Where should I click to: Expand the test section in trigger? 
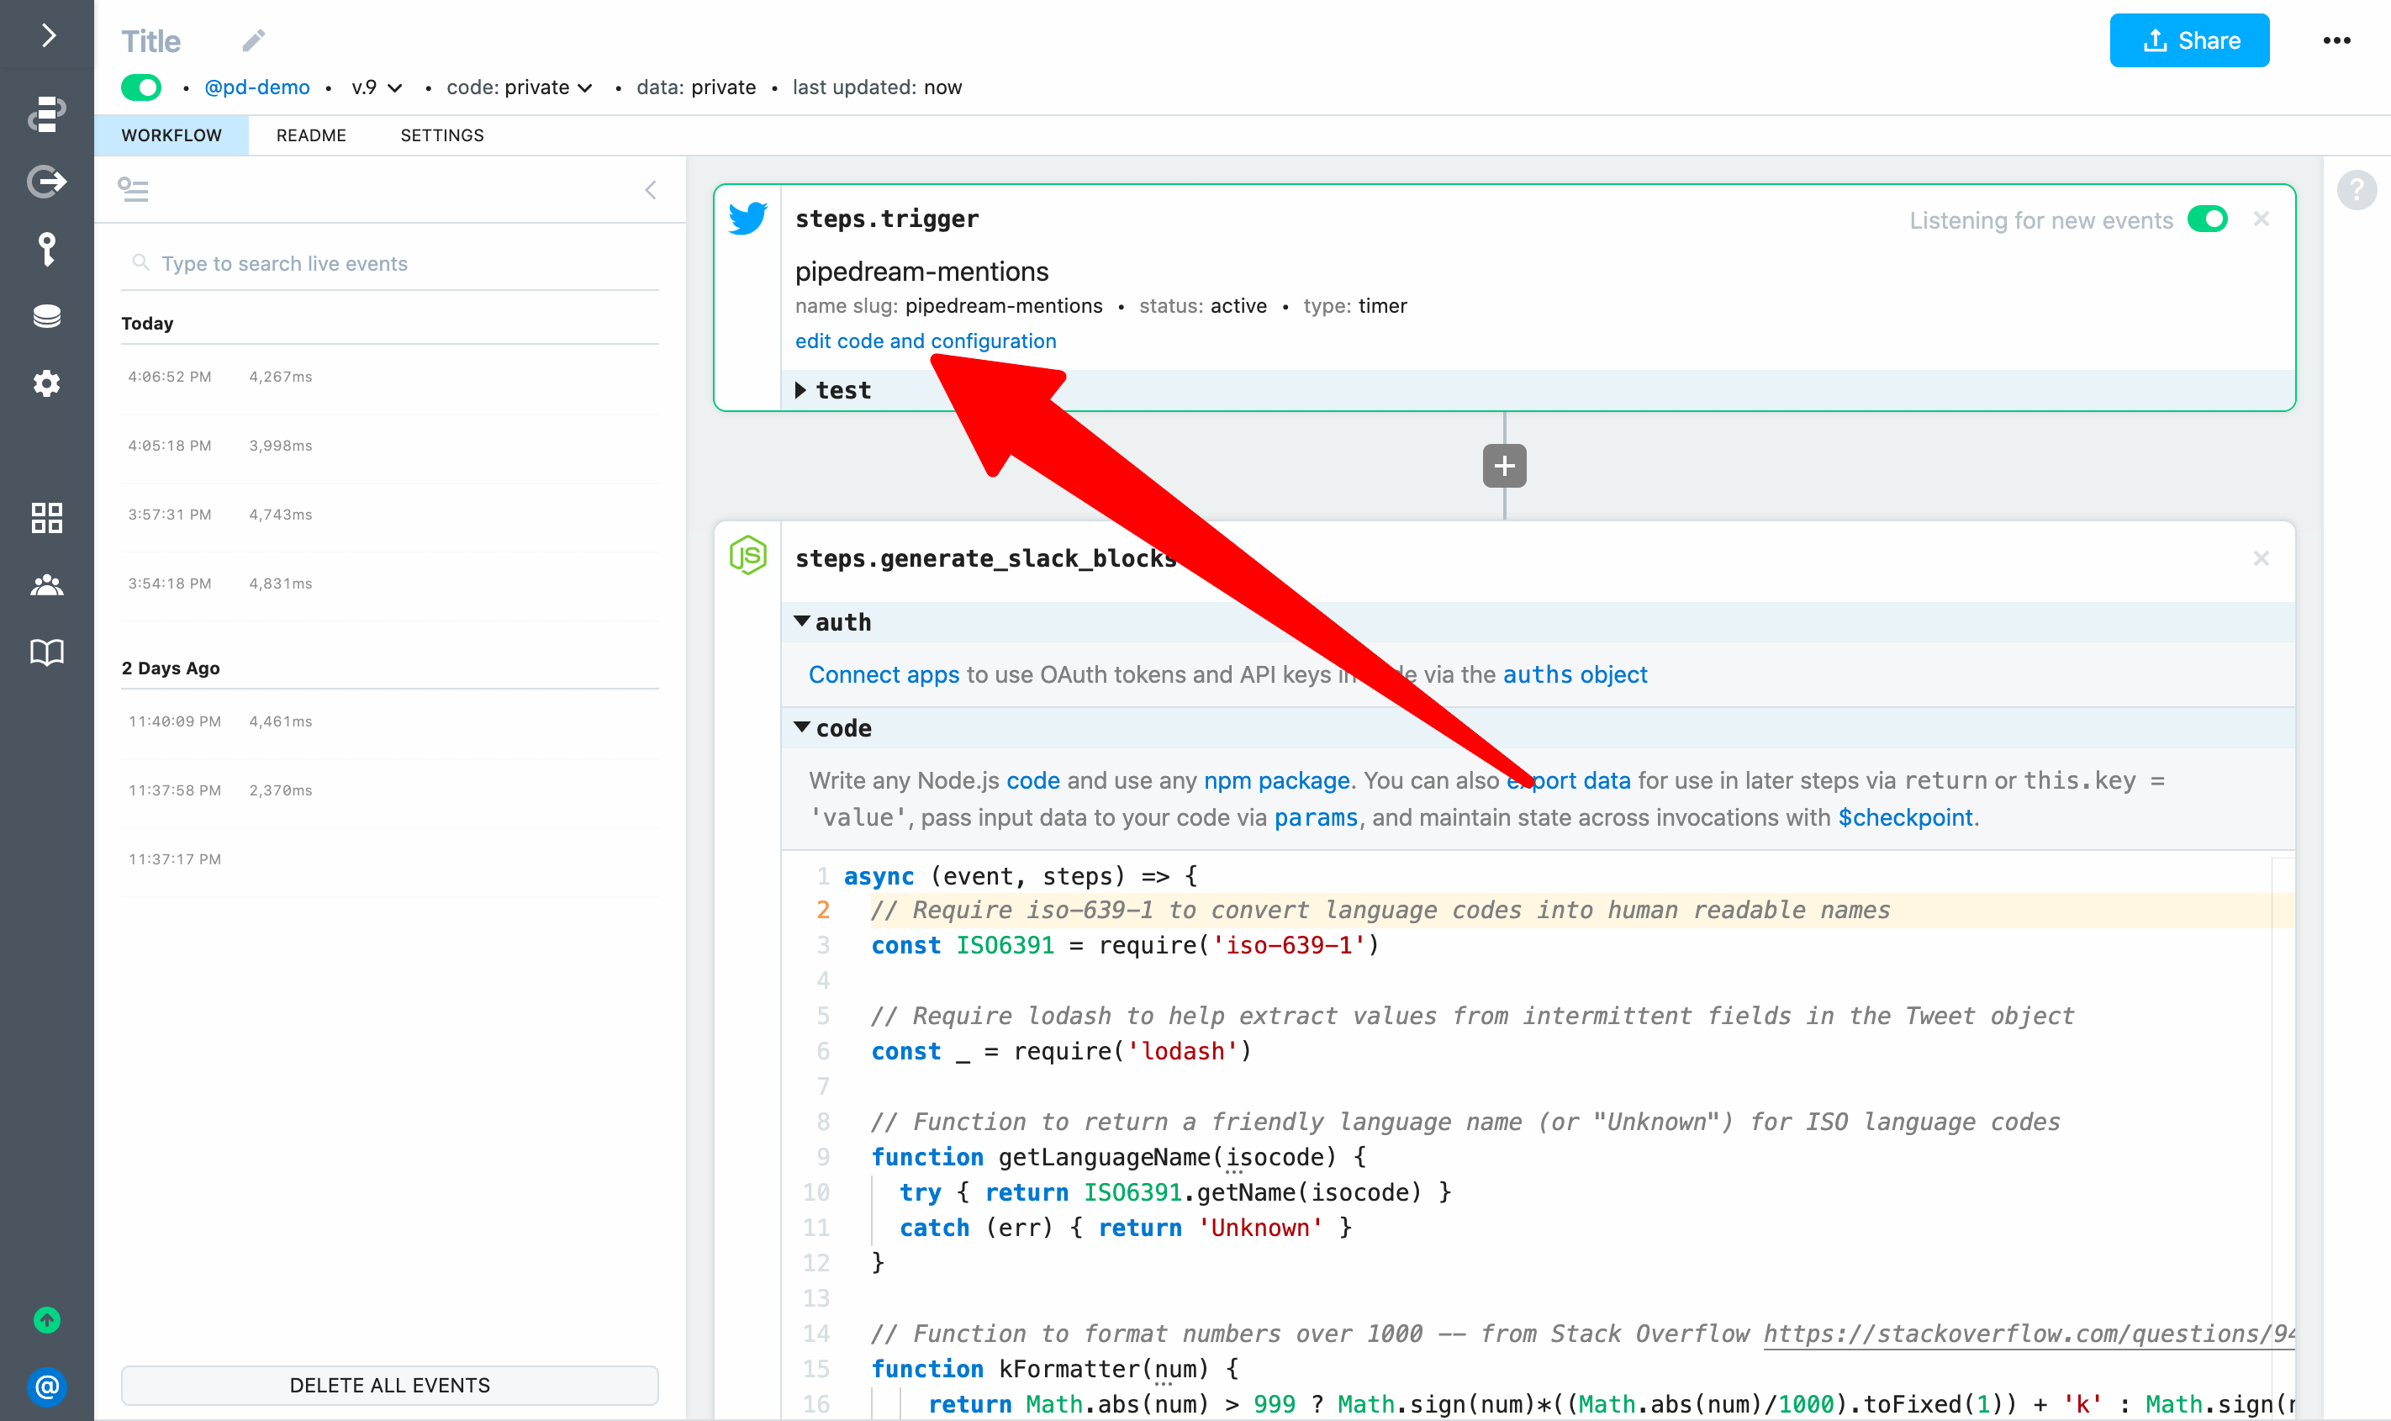click(833, 391)
